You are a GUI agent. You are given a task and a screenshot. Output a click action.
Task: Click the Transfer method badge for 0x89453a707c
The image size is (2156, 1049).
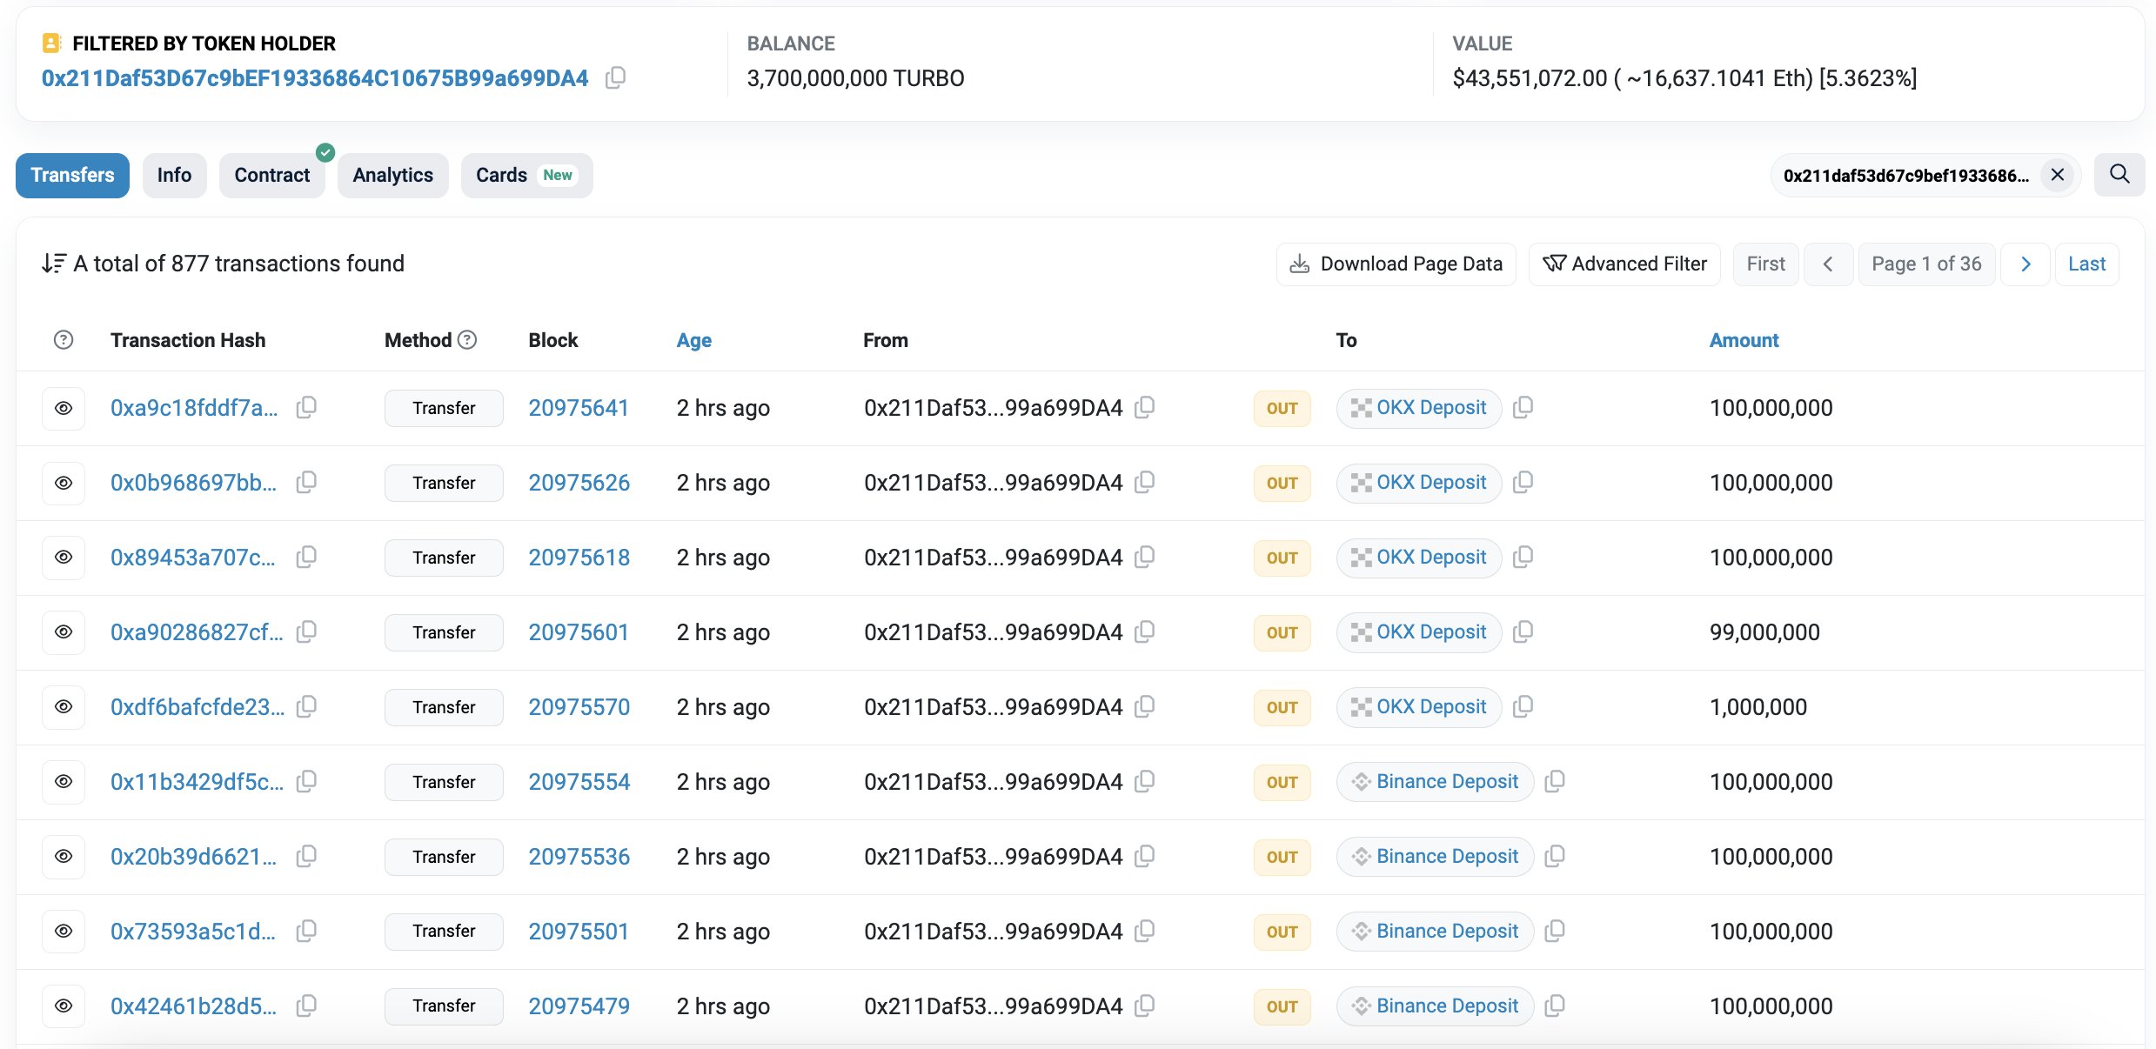point(444,558)
